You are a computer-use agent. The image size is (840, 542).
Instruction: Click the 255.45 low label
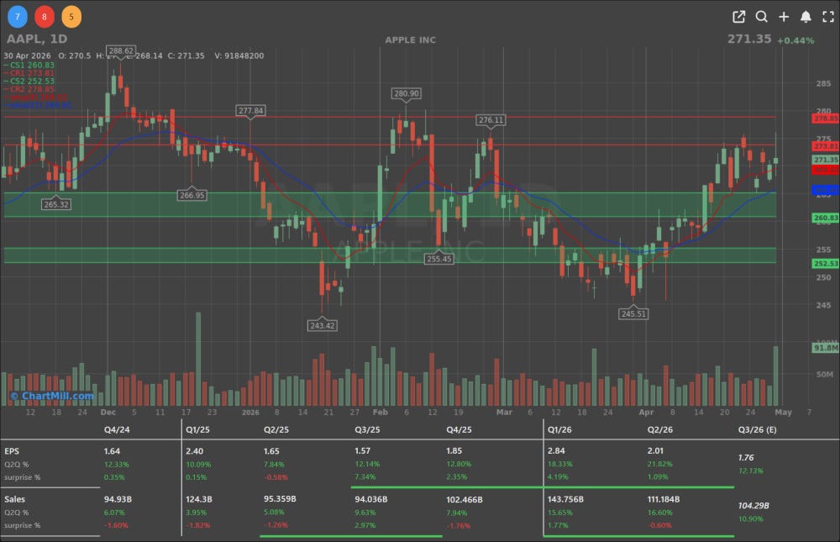click(438, 259)
